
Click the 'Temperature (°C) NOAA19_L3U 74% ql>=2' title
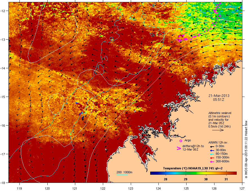193,168
